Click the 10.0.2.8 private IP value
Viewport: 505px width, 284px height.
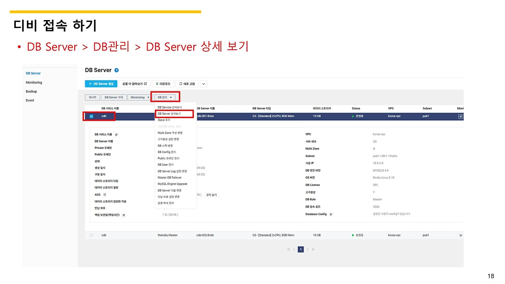pyautogui.click(x=377, y=163)
